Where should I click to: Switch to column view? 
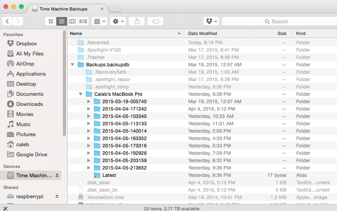72,21
